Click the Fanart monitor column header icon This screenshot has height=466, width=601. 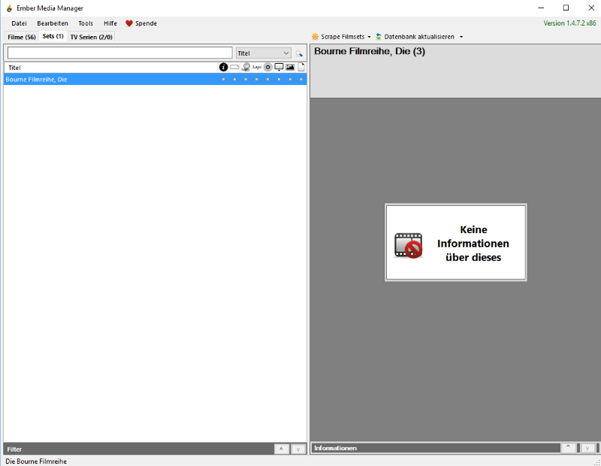coord(279,67)
